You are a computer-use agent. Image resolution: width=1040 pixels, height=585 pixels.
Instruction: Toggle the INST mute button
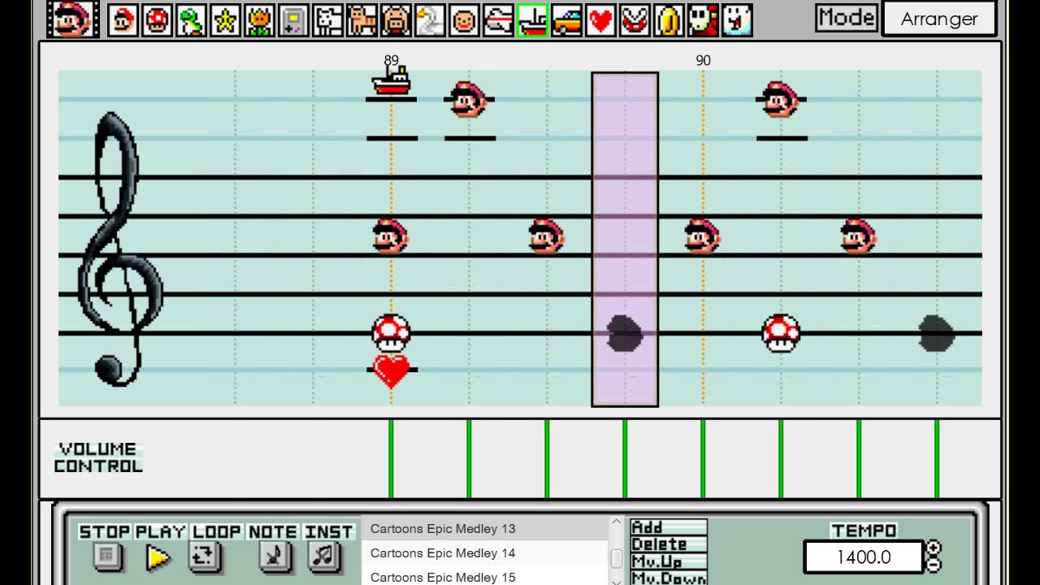(x=323, y=557)
